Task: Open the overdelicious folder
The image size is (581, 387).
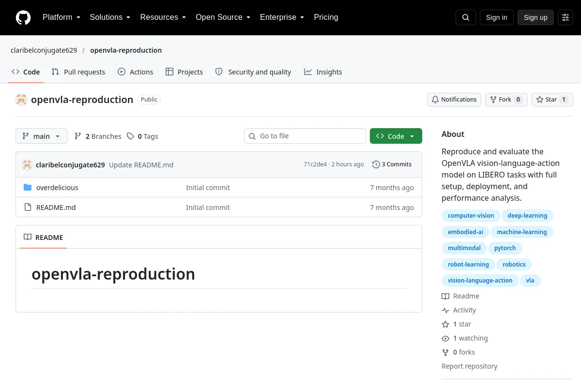Action: pos(57,188)
